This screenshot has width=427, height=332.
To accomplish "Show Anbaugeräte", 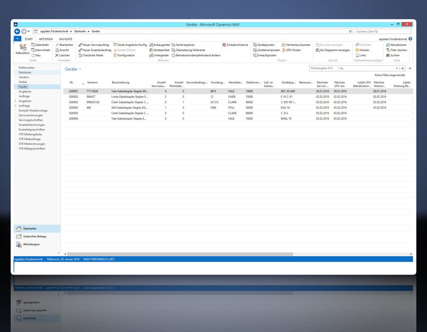I will 159,45.
